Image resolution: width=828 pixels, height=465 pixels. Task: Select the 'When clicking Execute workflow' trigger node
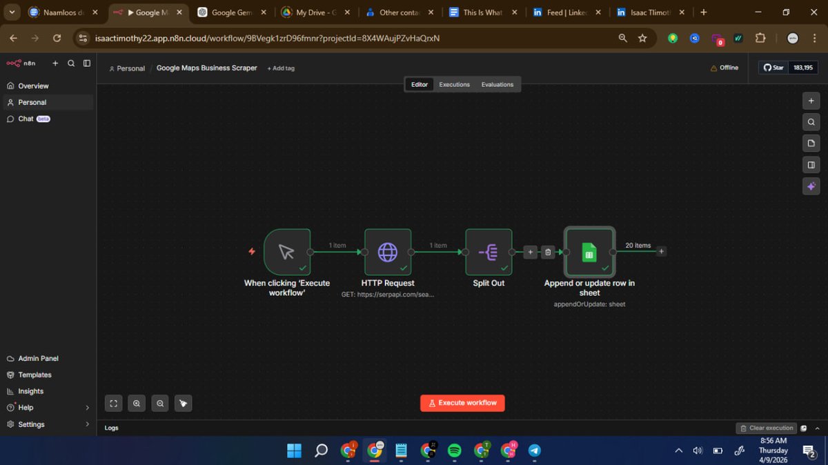pyautogui.click(x=287, y=252)
